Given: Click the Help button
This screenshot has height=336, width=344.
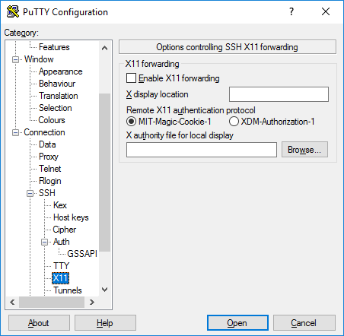Looking at the screenshot, I should [105, 323].
